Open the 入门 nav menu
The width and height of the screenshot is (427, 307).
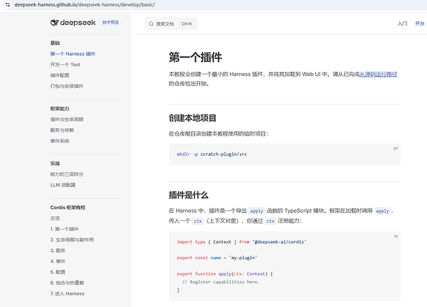pos(402,24)
